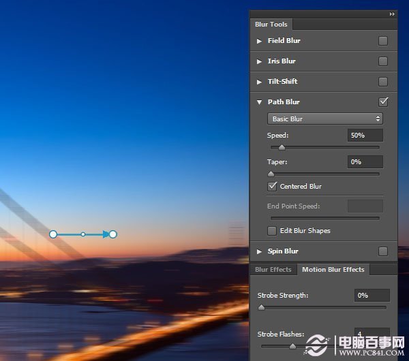
Task: Expand the Iris Blur section
Action: 259,61
